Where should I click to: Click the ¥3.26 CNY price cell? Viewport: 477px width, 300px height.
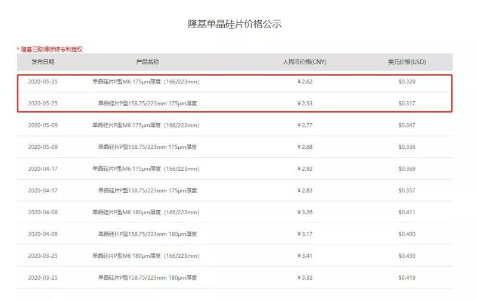(305, 212)
